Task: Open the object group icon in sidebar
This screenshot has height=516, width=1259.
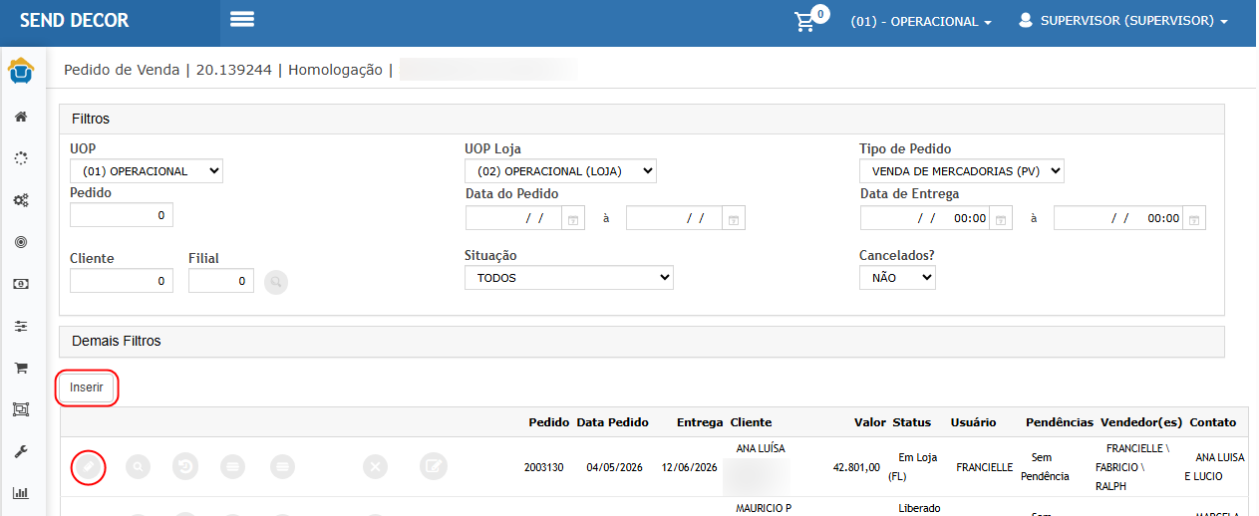Action: 20,409
